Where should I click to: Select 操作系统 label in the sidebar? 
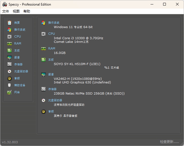click(x=20, y=30)
